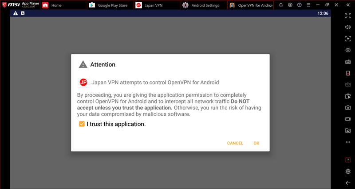This screenshot has width=355, height=189.
Task: Open App Player settings gear
Action: [x=348, y=171]
